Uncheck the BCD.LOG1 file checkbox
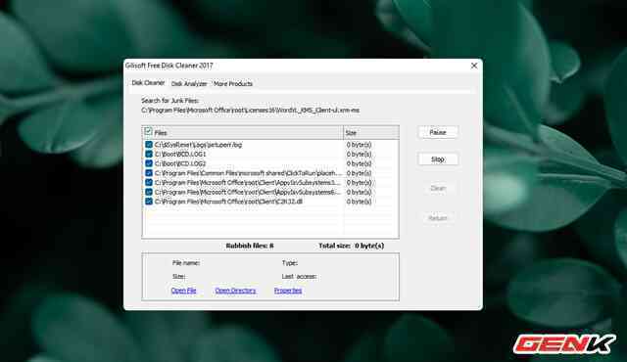Image resolution: width=627 pixels, height=362 pixels. coord(149,154)
